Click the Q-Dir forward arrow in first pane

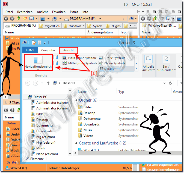click(12, 19)
